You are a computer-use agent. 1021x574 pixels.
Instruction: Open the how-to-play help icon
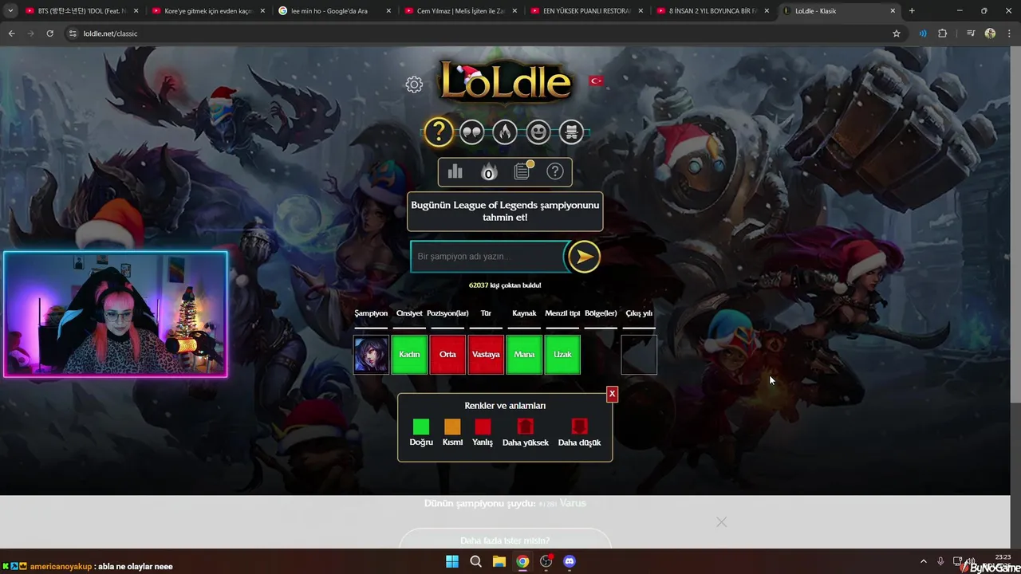[555, 171]
